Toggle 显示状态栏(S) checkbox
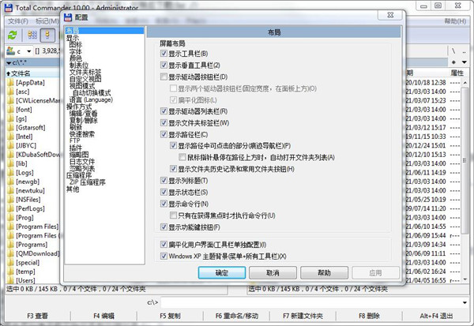The width and height of the screenshot is (474, 326). coord(164,192)
